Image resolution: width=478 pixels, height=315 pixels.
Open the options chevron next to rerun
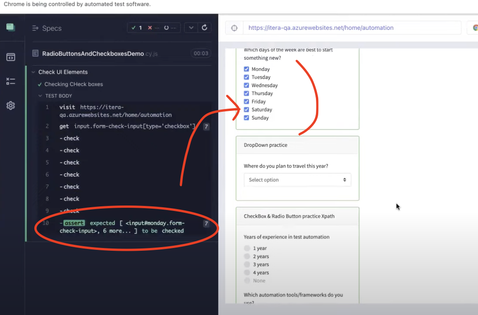point(191,28)
